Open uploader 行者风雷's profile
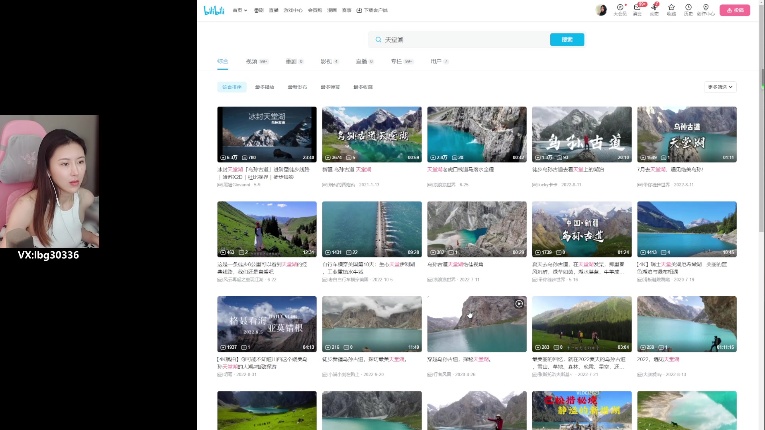The height and width of the screenshot is (430, 765). (x=442, y=375)
